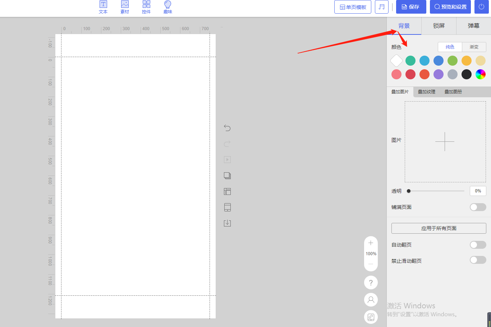
Task: Open the user profile icon
Action: point(371,300)
